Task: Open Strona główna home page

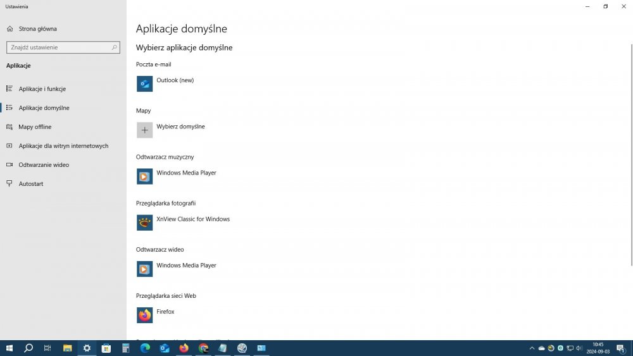Action: click(37, 29)
